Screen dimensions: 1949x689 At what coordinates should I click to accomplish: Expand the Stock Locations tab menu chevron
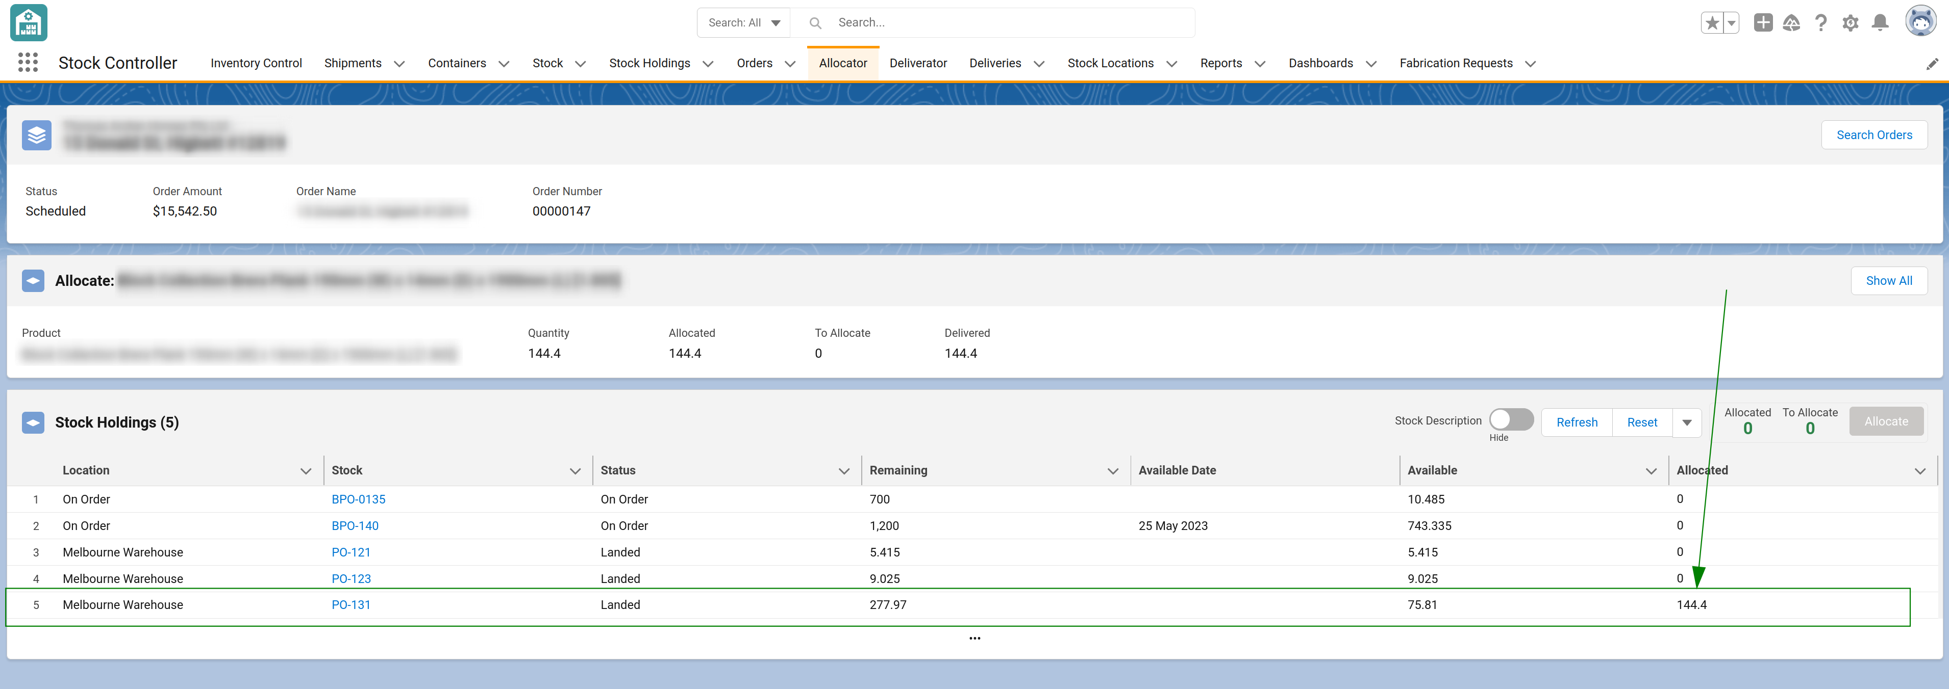pyautogui.click(x=1171, y=64)
